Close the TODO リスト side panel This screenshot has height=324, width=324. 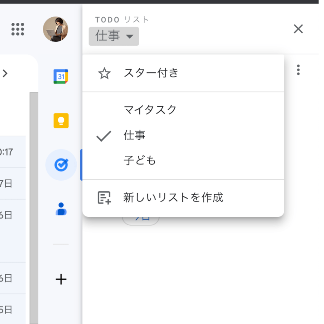coord(298,29)
